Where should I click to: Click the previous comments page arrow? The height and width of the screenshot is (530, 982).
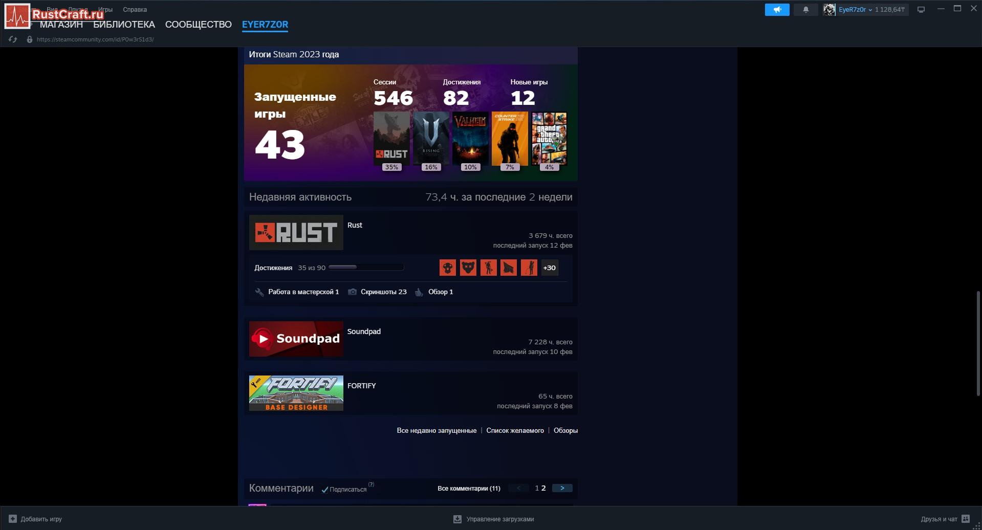click(518, 488)
